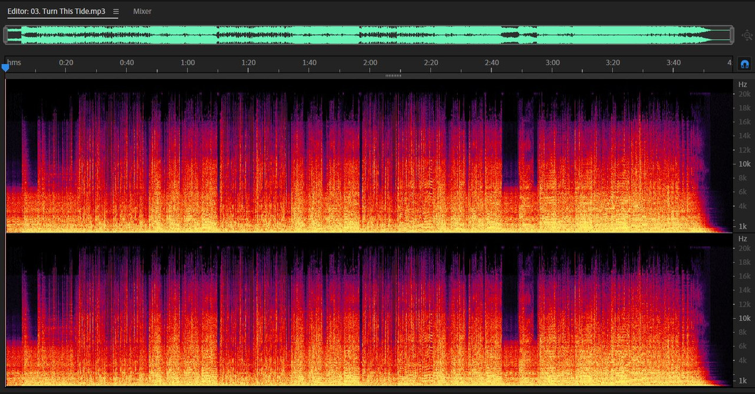Viewport: 755px width, 394px height.
Task: Click the 1:20 mark on the timeline
Action: tap(248, 62)
